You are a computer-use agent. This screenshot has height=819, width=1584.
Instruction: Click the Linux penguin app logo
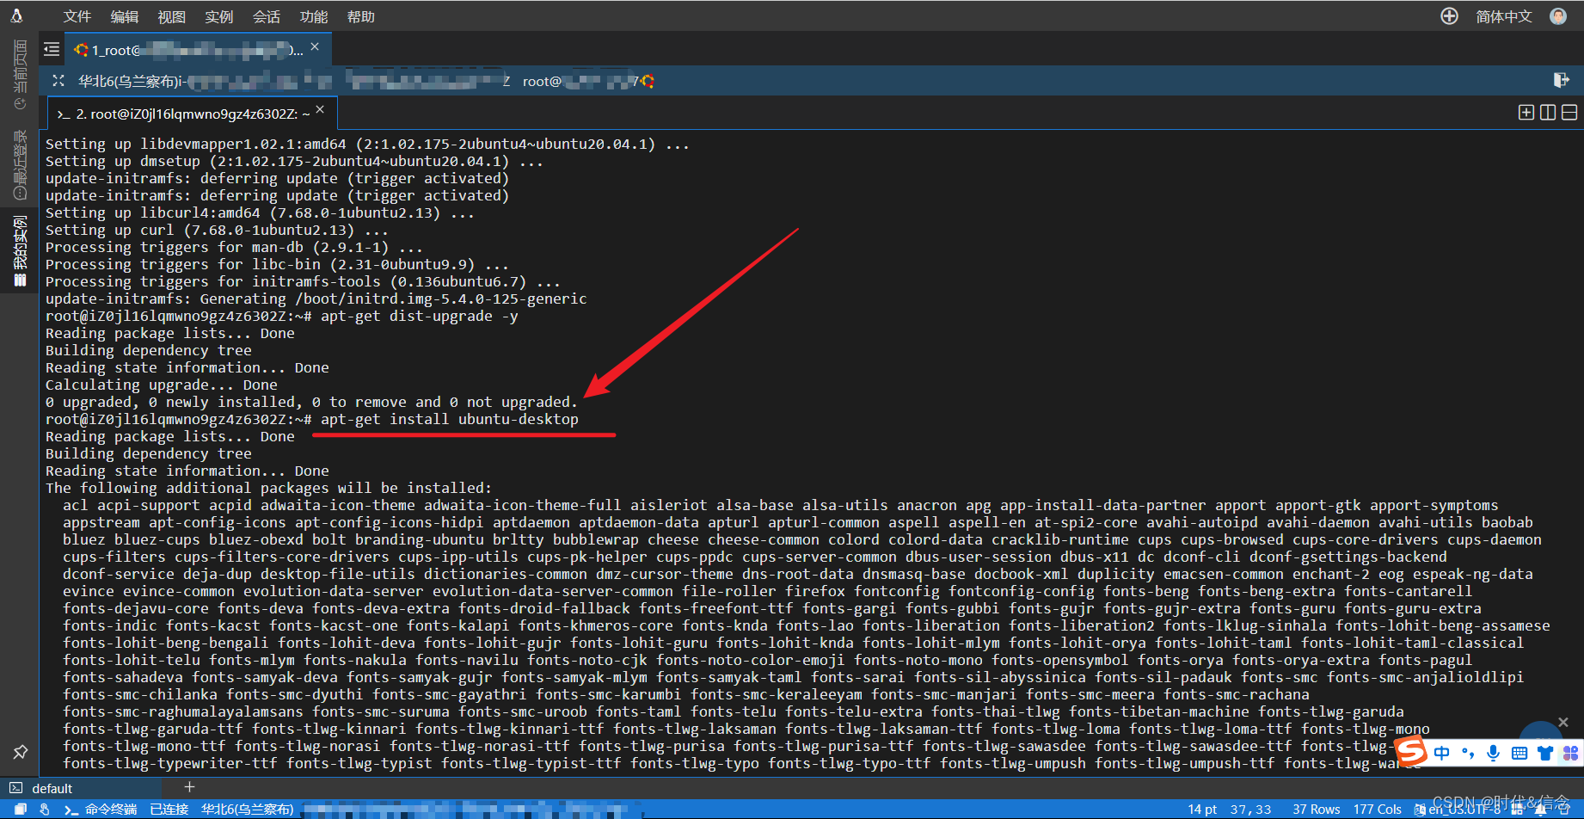point(16,15)
